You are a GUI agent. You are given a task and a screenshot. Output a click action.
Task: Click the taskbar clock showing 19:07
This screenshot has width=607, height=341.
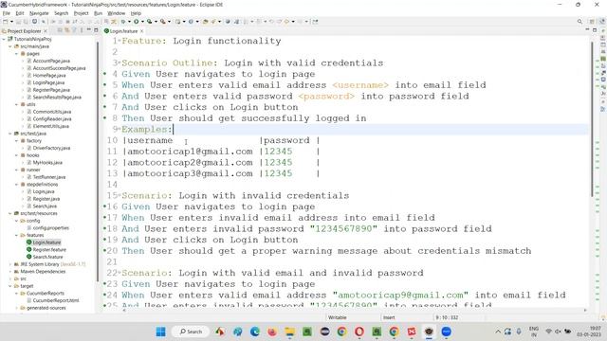[x=589, y=332]
